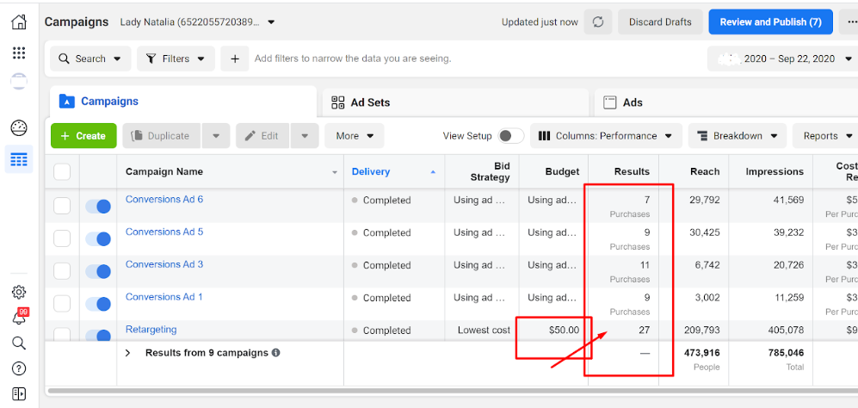Click the plus icon to add filter
This screenshot has width=858, height=408.
coord(234,59)
